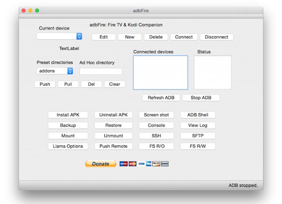Click the adbFire Kodi Companion heading
Screen dimensions: 282x204
pos(126,25)
